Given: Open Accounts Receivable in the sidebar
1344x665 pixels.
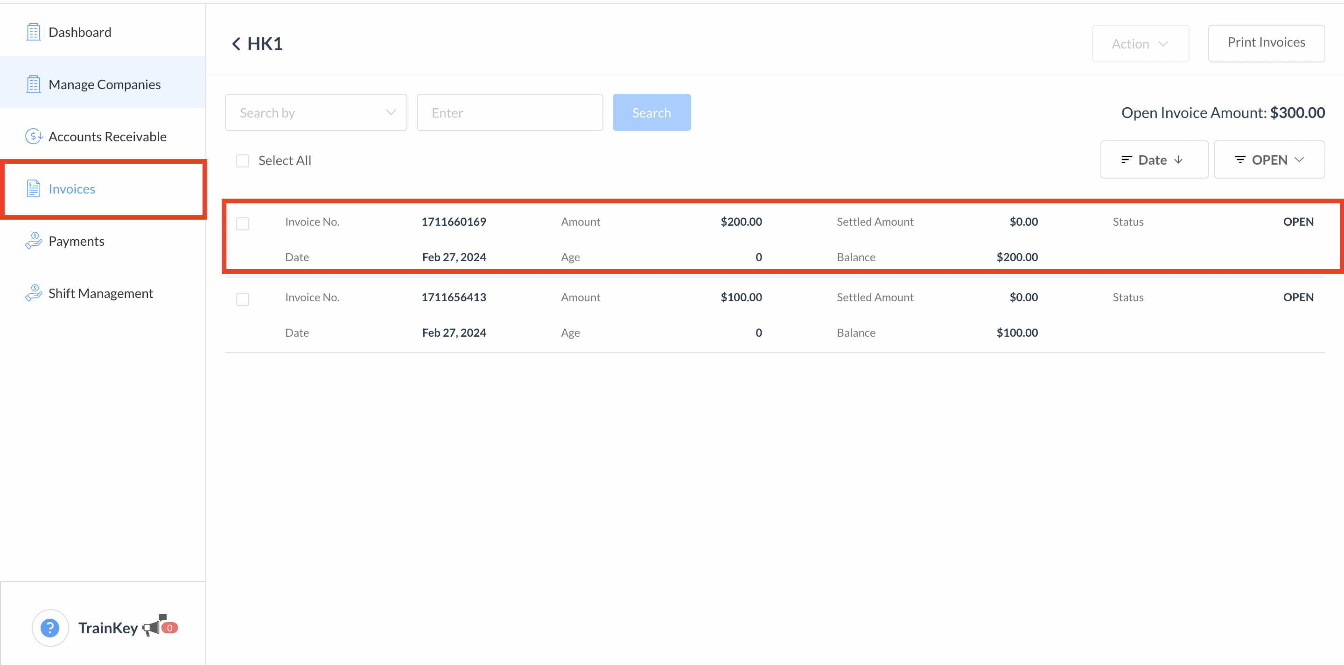Looking at the screenshot, I should coord(107,137).
